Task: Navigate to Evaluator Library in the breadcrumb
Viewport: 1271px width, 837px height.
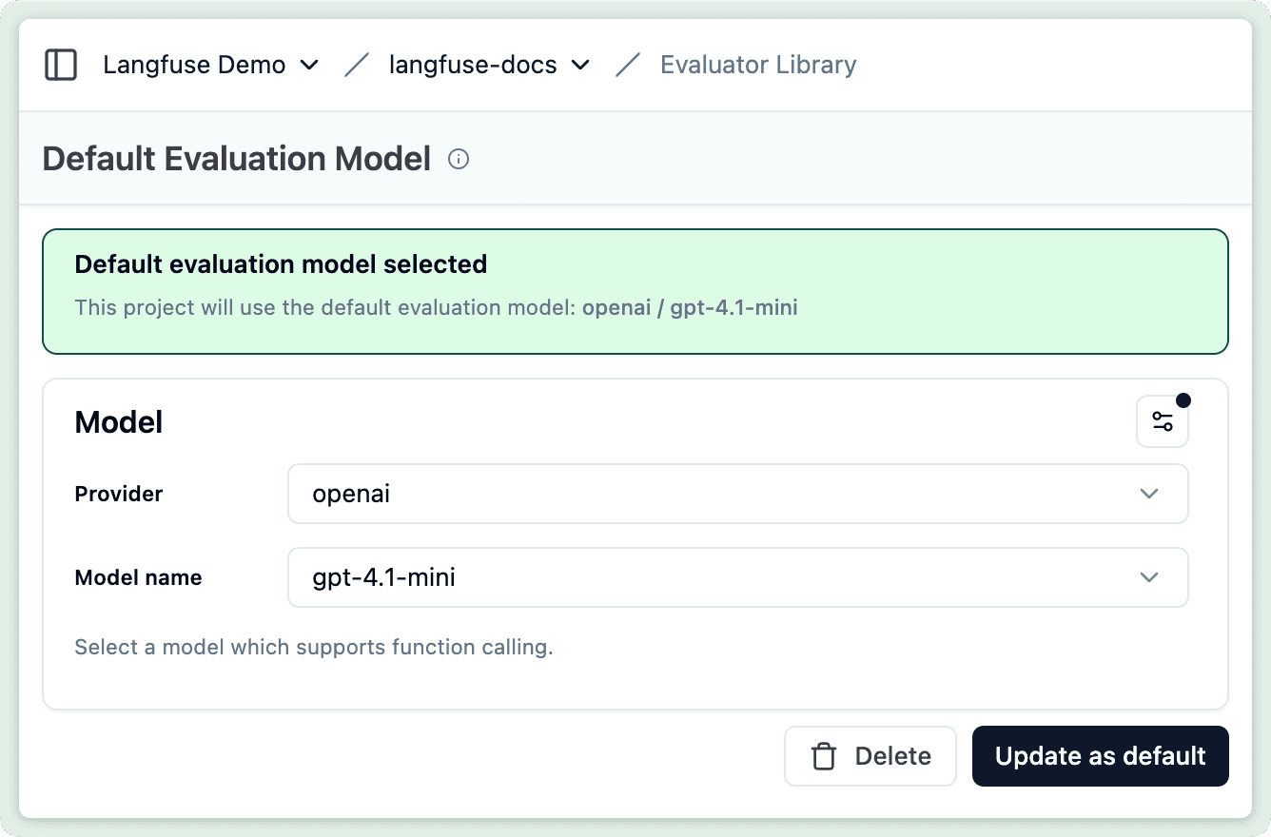Action: (758, 65)
